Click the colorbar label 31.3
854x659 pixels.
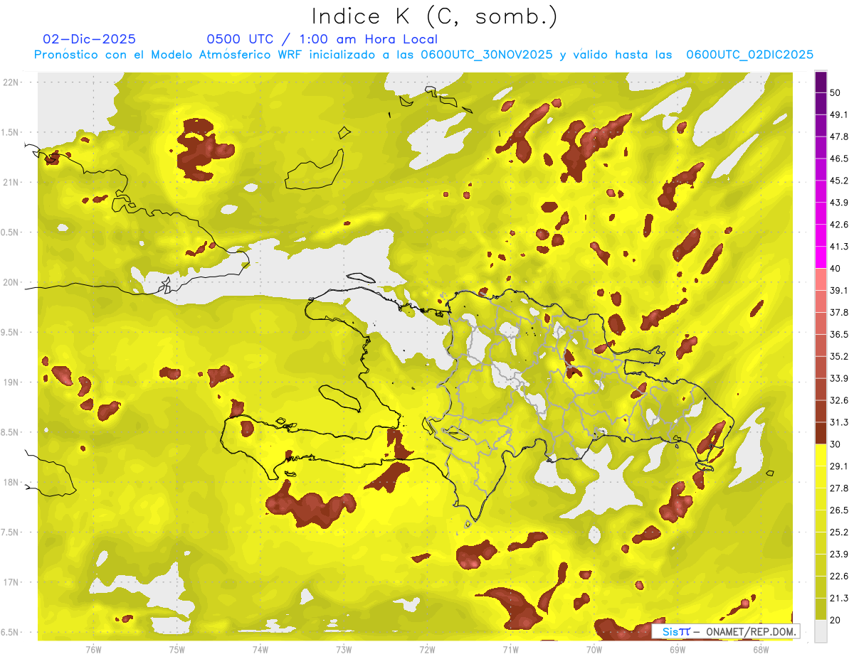pyautogui.click(x=839, y=422)
